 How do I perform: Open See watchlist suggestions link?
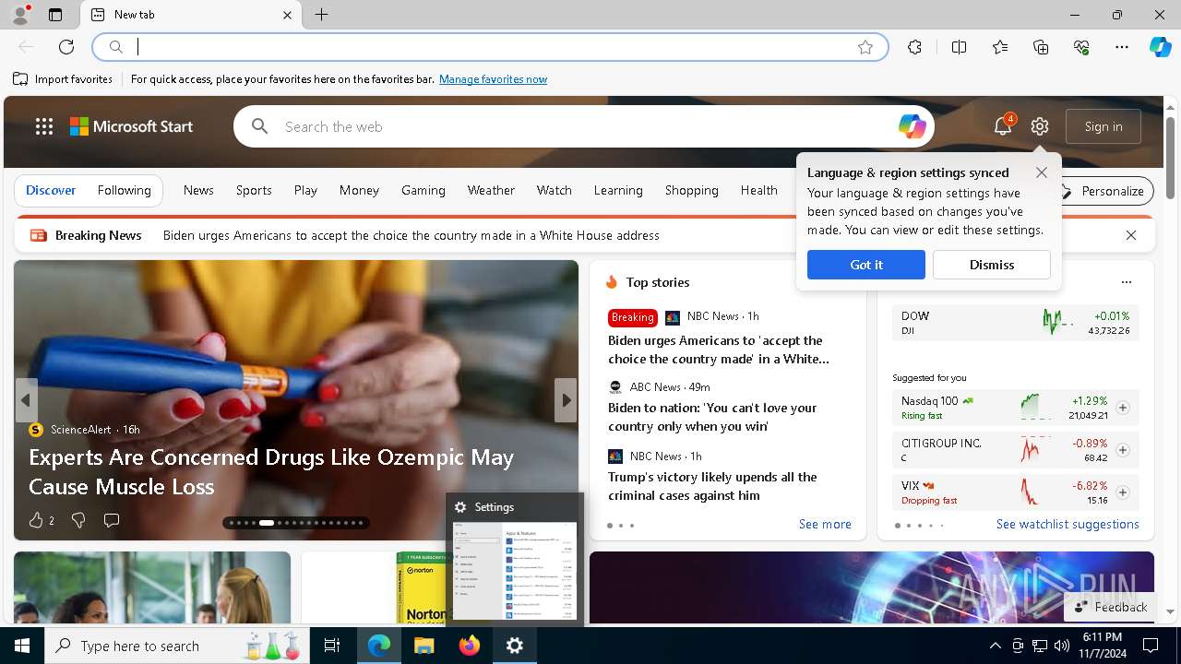point(1068,524)
